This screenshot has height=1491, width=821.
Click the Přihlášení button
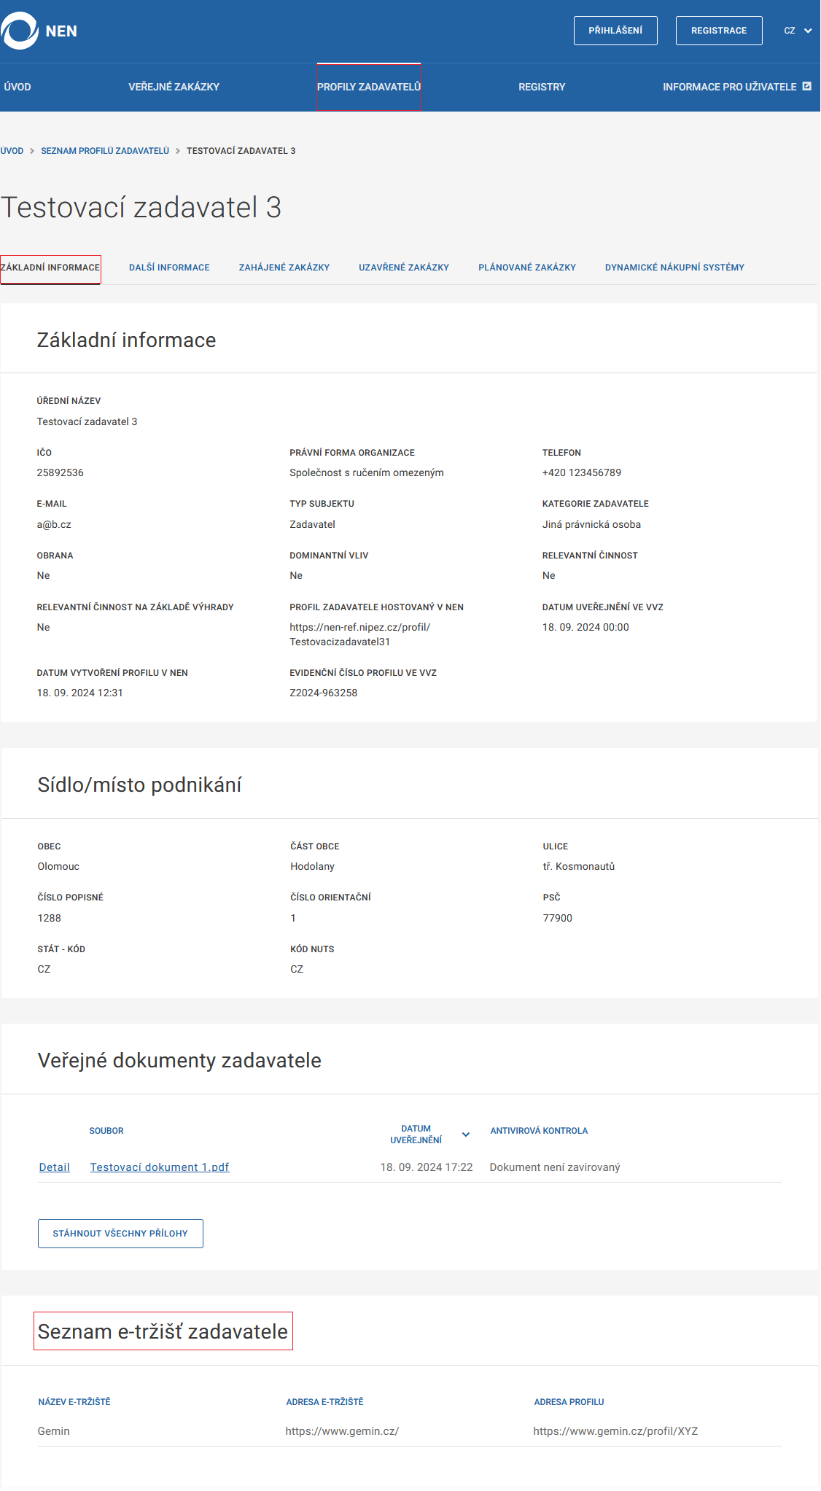pyautogui.click(x=615, y=31)
